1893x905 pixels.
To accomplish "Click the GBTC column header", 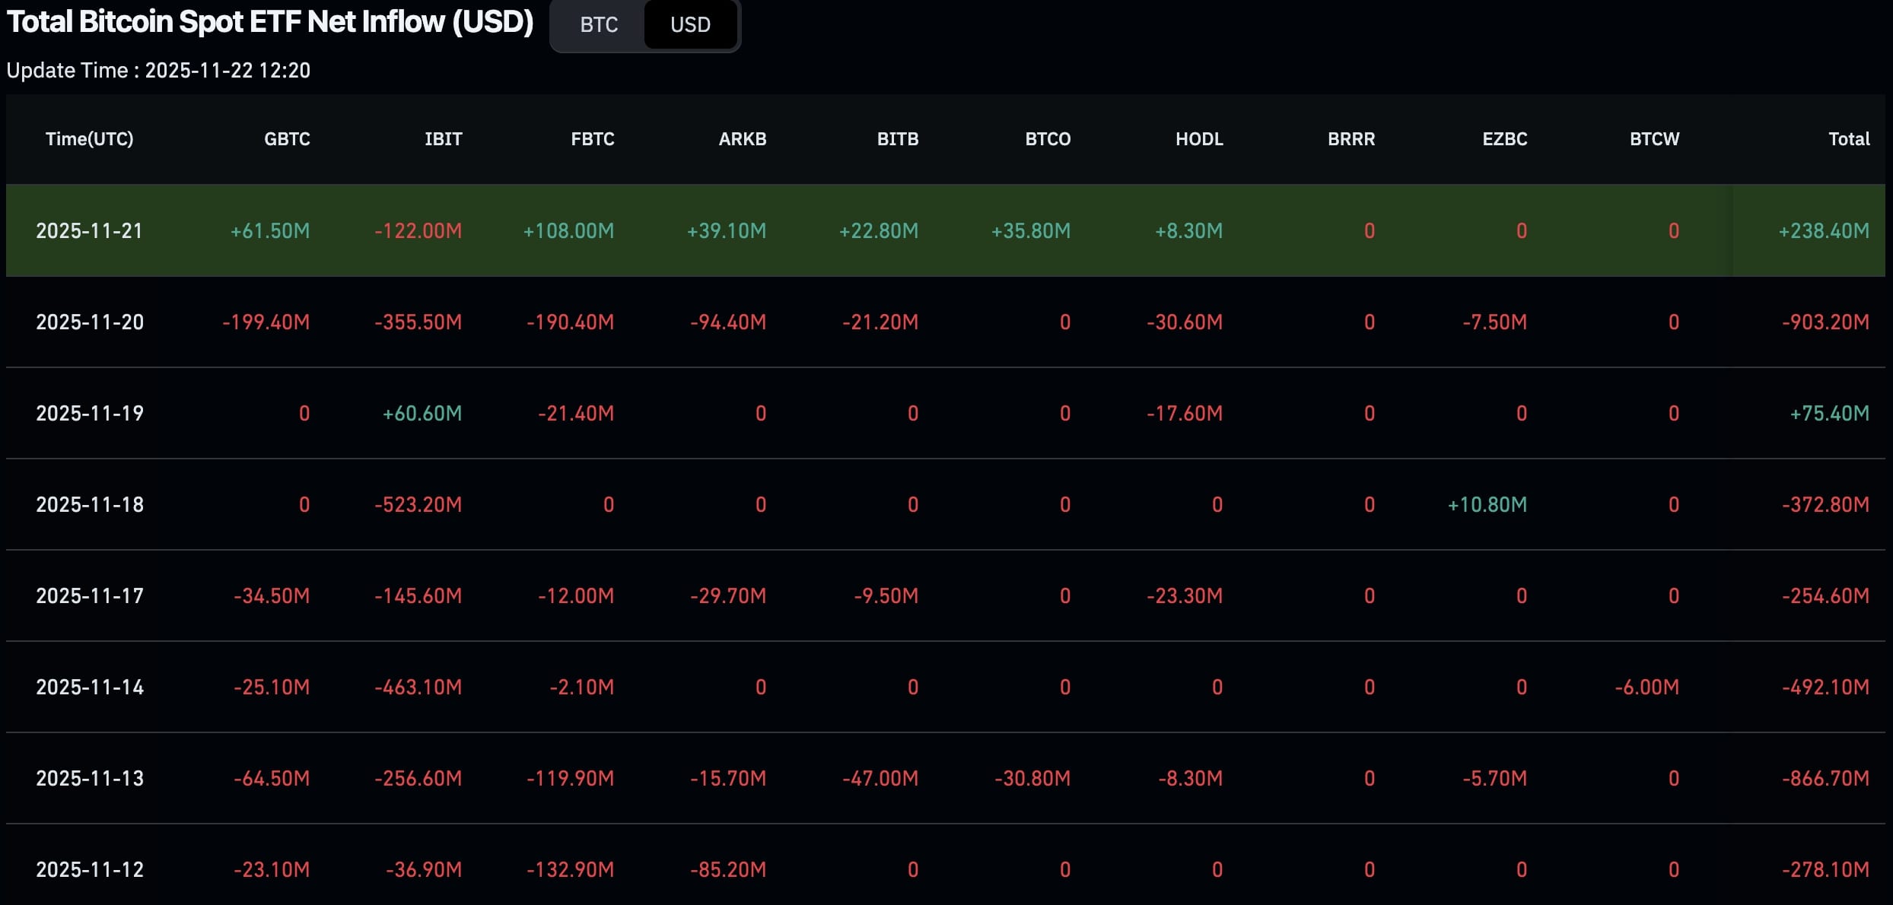I will pos(287,139).
